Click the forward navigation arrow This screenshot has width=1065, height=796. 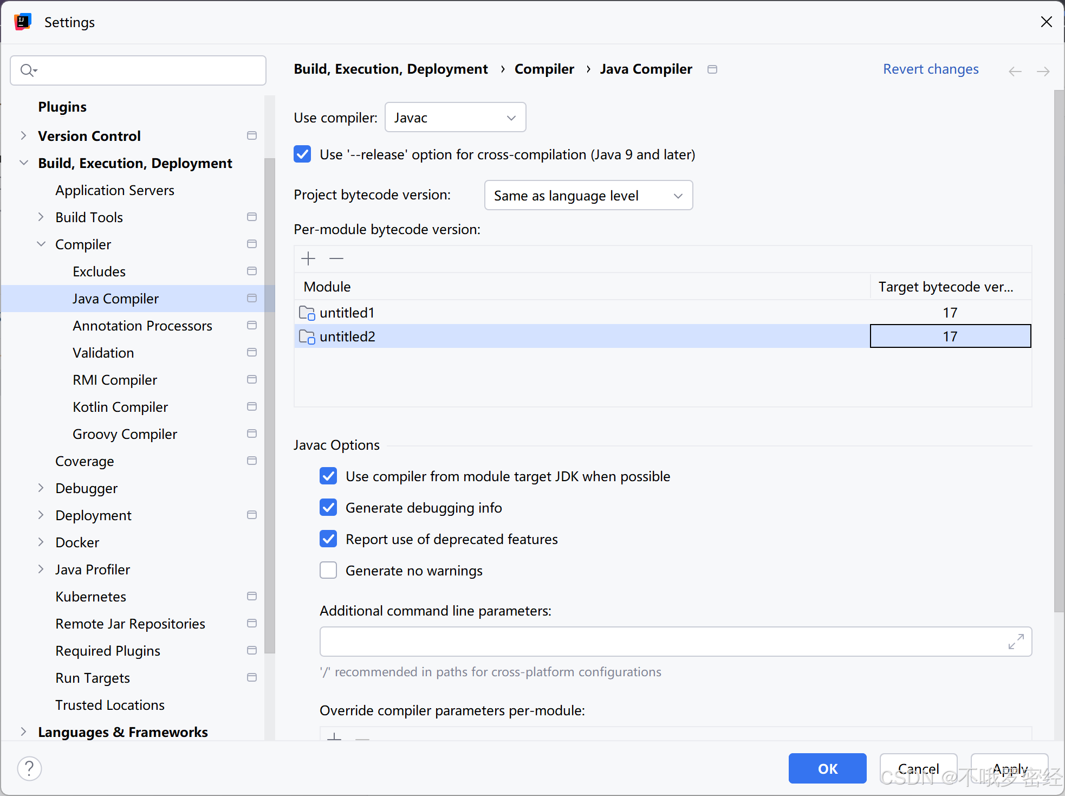coord(1043,71)
